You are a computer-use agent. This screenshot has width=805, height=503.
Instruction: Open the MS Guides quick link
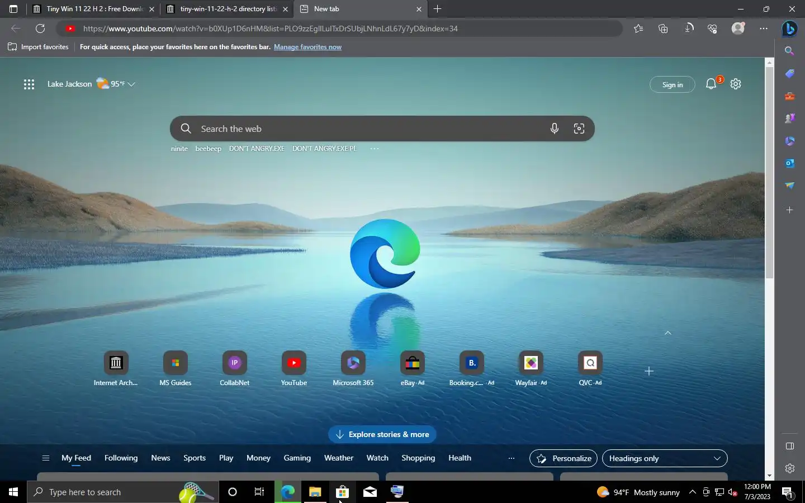pyautogui.click(x=175, y=369)
